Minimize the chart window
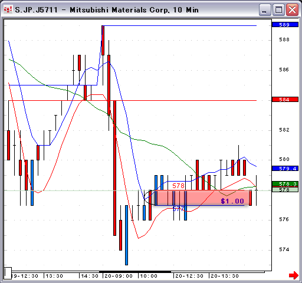302x283 pixels. point(265,9)
